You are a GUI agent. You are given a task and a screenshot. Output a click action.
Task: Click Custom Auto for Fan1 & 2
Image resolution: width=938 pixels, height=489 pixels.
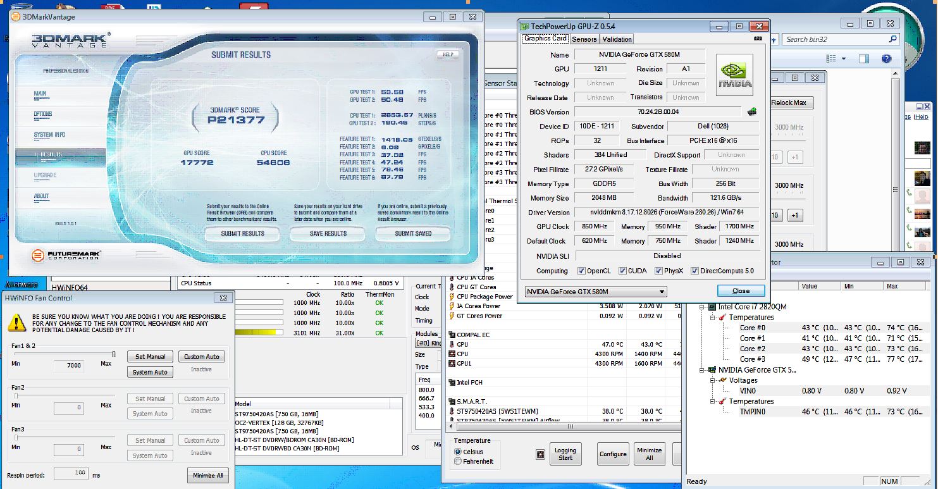(x=202, y=357)
